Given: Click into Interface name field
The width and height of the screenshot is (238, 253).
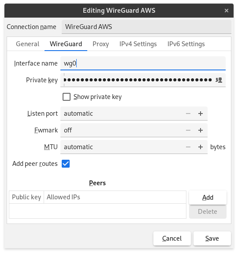Looking at the screenshot, I should (x=143, y=63).
